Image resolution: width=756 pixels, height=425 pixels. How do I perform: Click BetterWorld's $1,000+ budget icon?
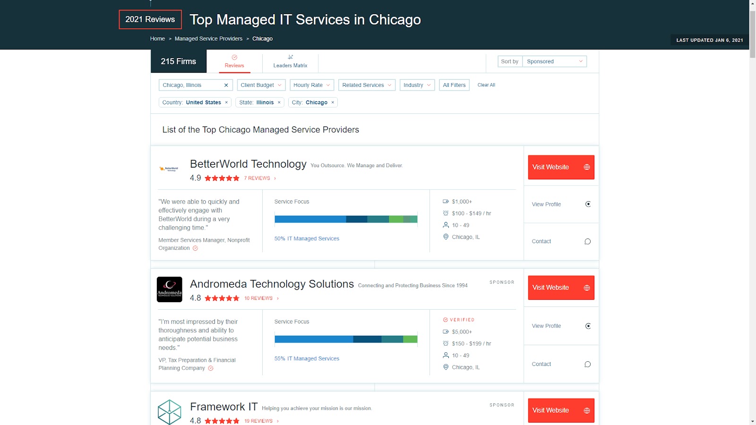tap(446, 202)
